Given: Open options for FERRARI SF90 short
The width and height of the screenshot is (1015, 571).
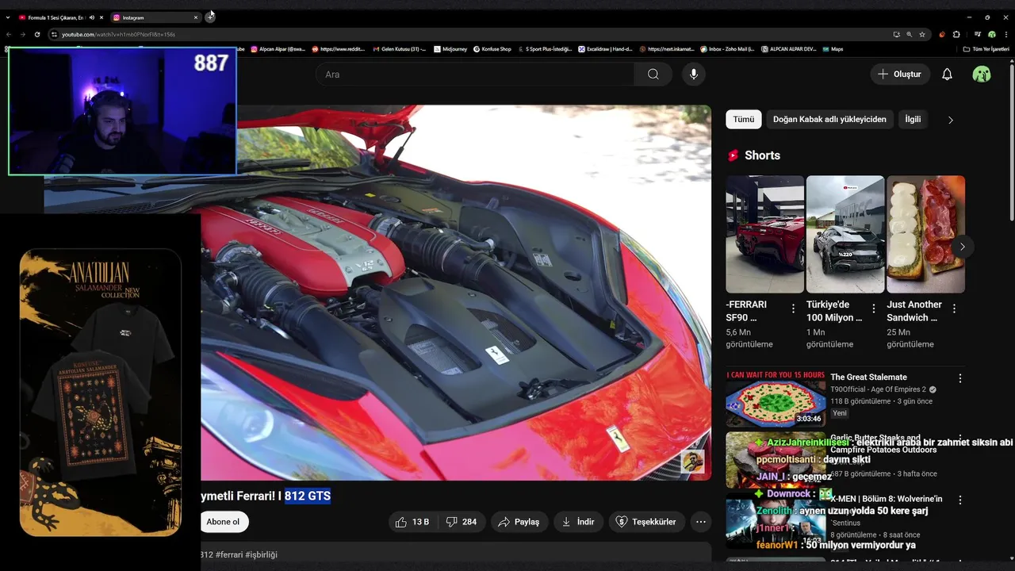Looking at the screenshot, I should (794, 308).
